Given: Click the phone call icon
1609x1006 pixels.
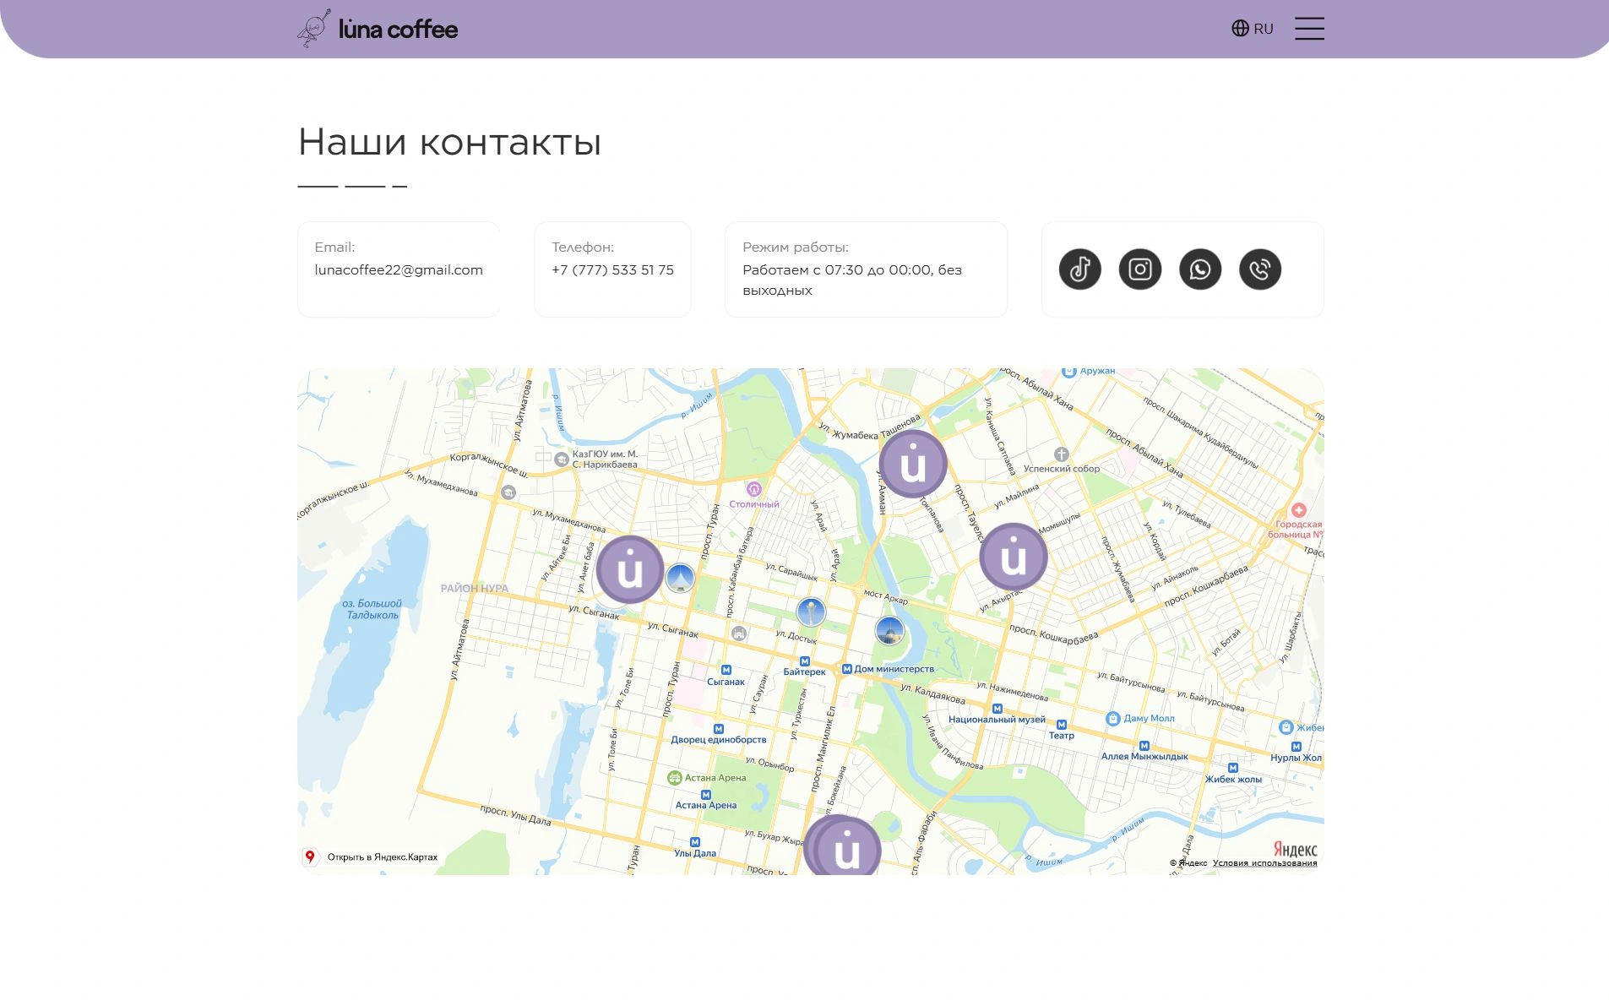Looking at the screenshot, I should click(1259, 269).
